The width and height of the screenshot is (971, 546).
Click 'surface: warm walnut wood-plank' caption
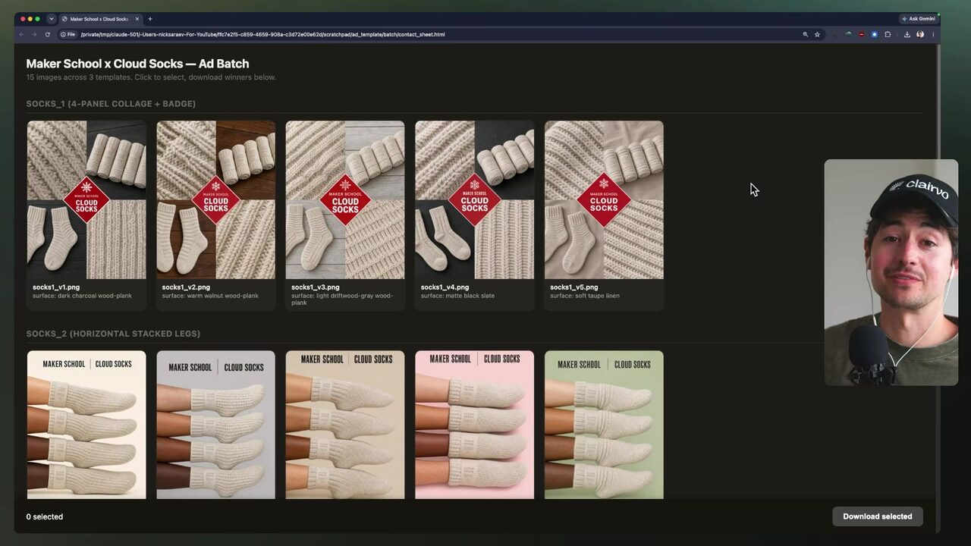coord(210,296)
